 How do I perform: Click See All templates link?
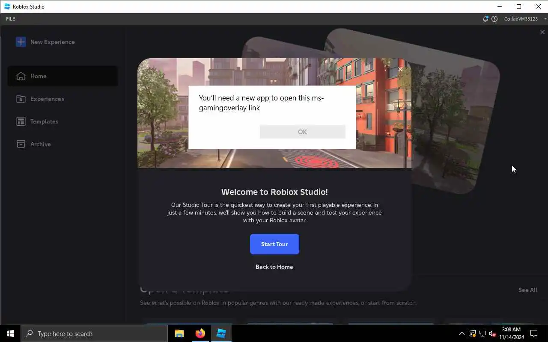pyautogui.click(x=527, y=290)
